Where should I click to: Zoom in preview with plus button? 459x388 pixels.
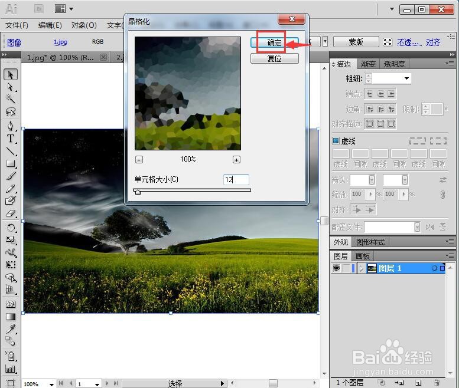(x=236, y=160)
